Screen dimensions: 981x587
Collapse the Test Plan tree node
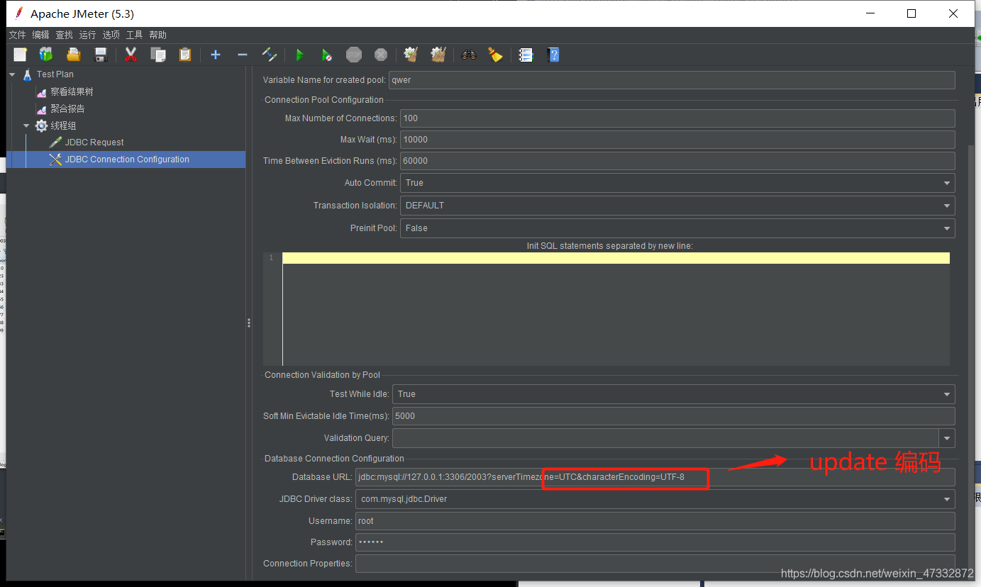(12, 74)
